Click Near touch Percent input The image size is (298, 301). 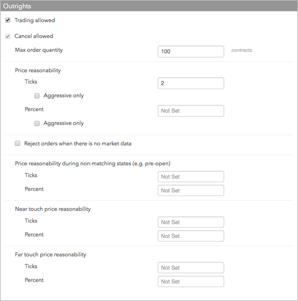click(191, 236)
